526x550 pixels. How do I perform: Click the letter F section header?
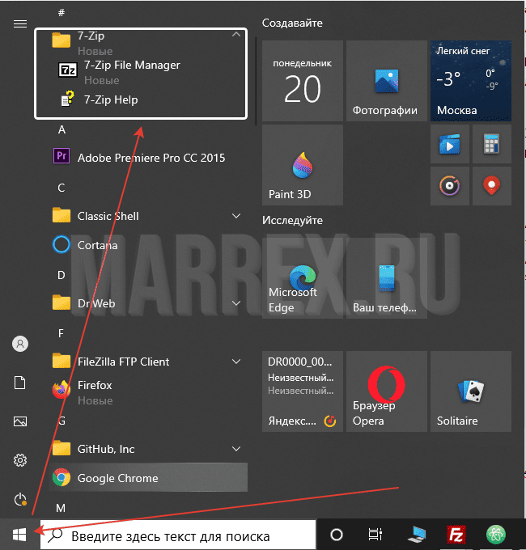(x=61, y=333)
